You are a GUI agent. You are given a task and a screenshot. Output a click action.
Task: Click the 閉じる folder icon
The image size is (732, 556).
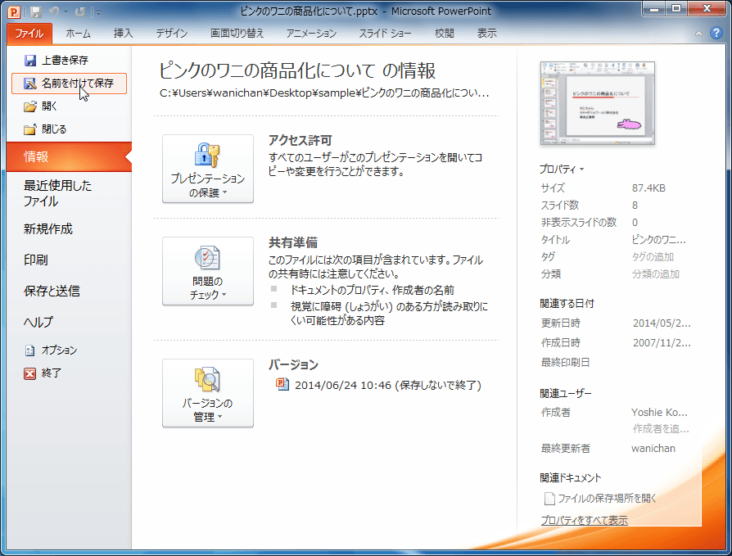pyautogui.click(x=29, y=129)
